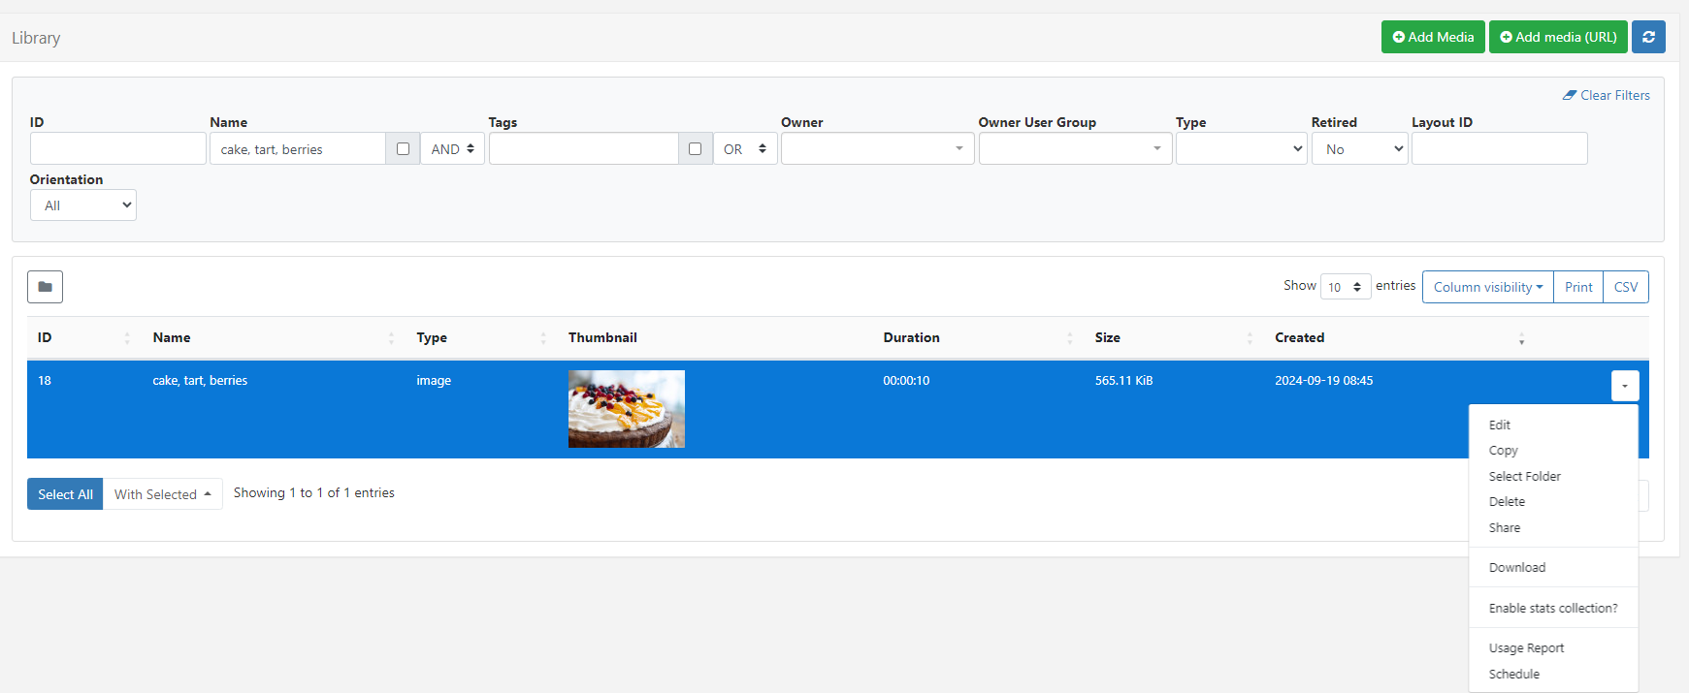
Task: Select Edit from the row menu
Action: (x=1500, y=425)
